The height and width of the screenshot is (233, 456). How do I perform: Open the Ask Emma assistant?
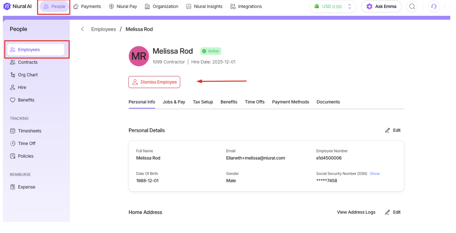381,6
